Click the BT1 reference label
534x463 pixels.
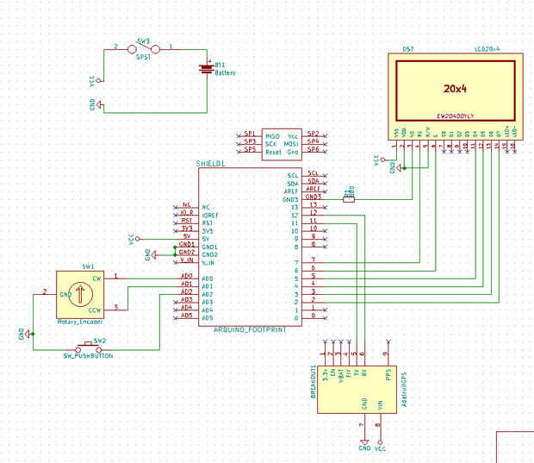point(220,65)
